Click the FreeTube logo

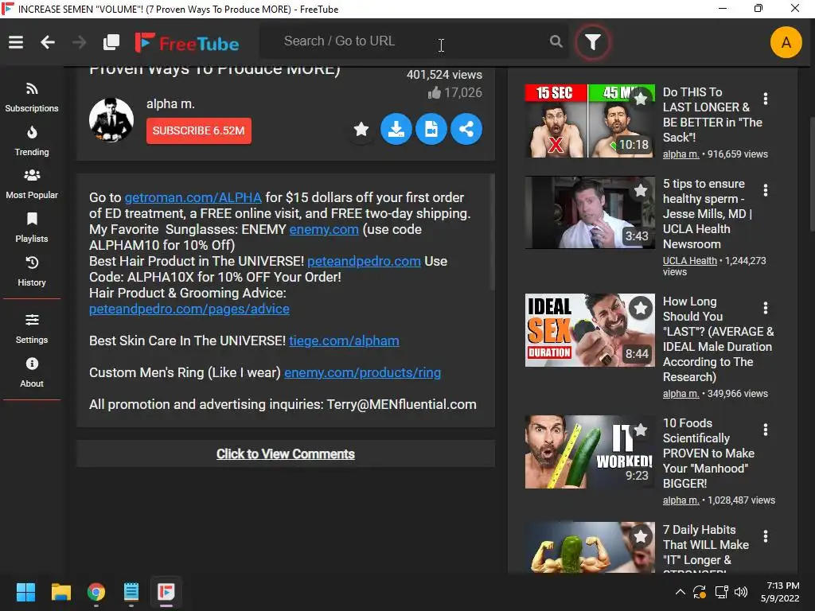(187, 43)
